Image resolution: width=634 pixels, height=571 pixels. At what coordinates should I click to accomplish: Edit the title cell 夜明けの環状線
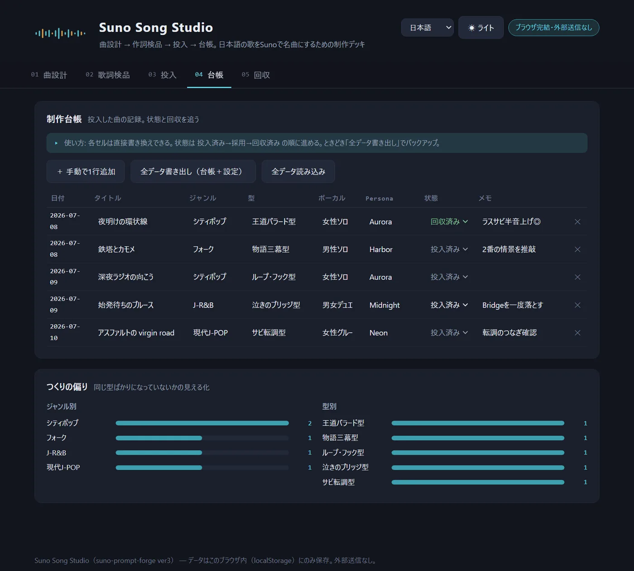(x=138, y=221)
